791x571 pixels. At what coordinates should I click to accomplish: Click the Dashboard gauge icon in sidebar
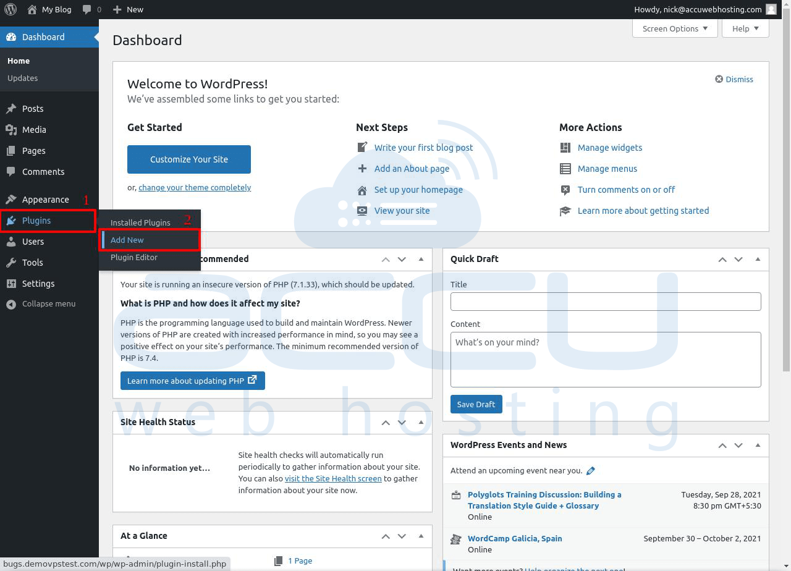tap(11, 37)
